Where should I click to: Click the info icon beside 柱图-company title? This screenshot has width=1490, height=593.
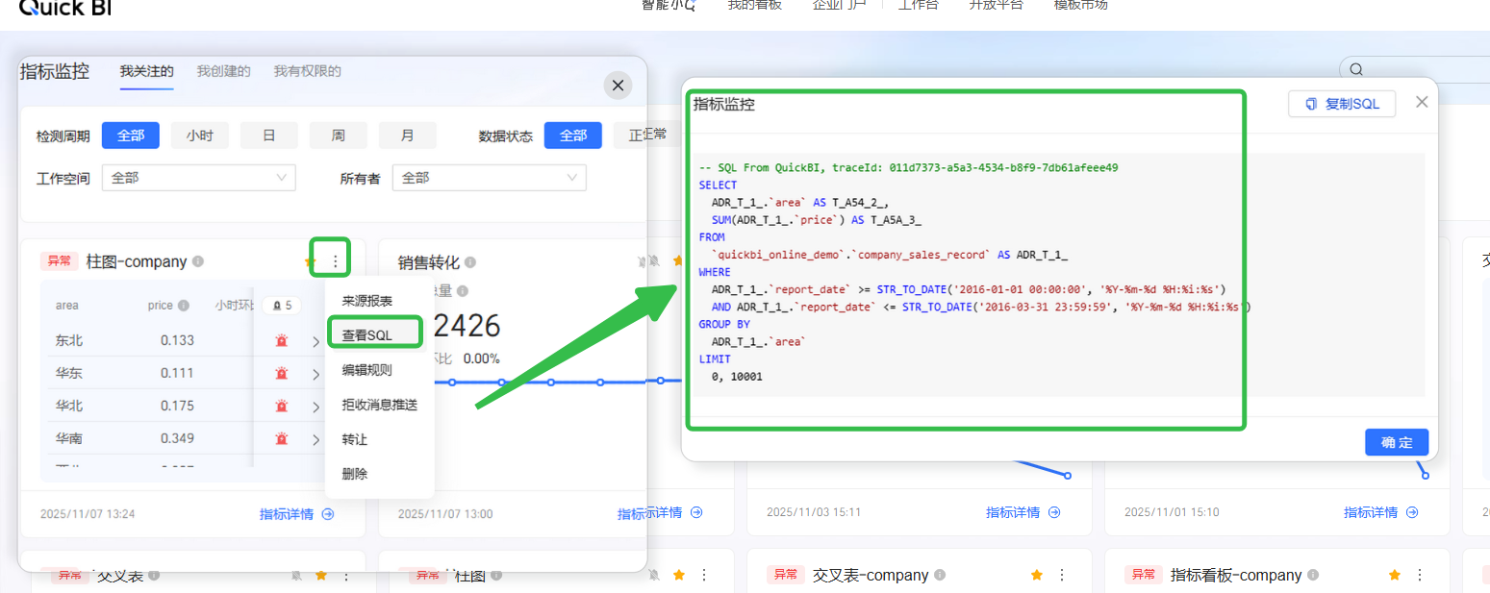click(198, 261)
